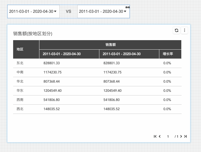Click the current page number field

(168, 137)
